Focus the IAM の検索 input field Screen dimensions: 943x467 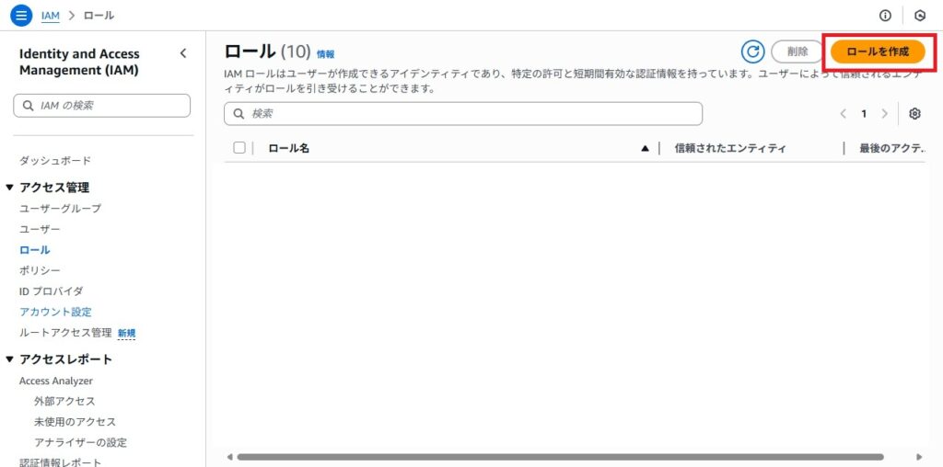pos(101,106)
